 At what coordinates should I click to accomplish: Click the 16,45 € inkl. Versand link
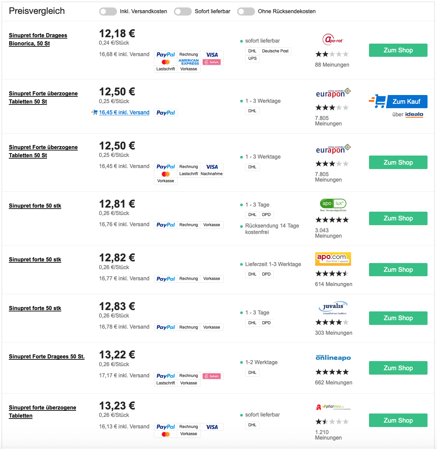pyautogui.click(x=124, y=112)
